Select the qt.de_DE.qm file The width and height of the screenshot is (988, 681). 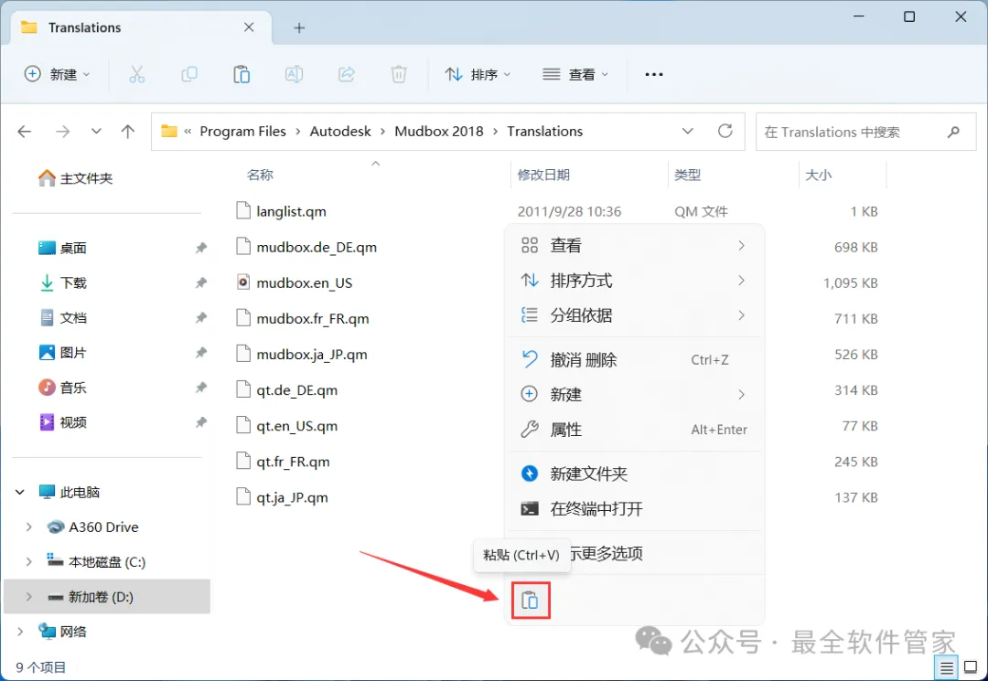[x=287, y=389]
